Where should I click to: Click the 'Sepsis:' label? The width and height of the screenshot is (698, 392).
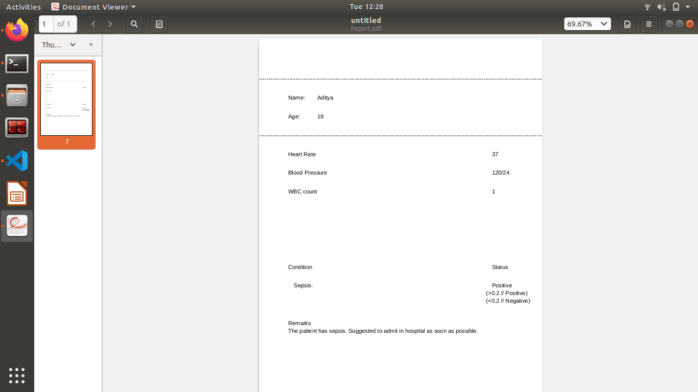click(303, 285)
